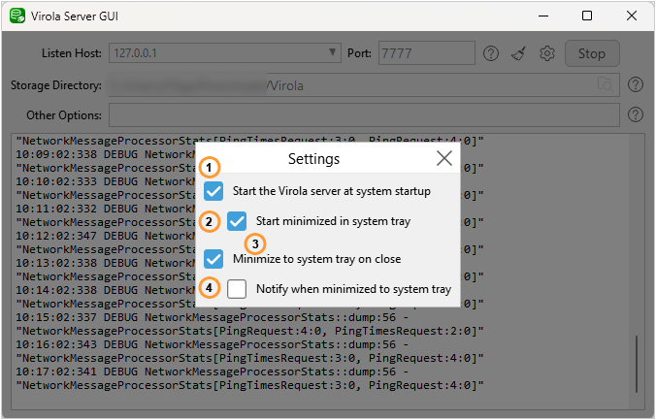This screenshot has height=420, width=656.
Task: Click help icon beside Other Options
Action: (635, 114)
